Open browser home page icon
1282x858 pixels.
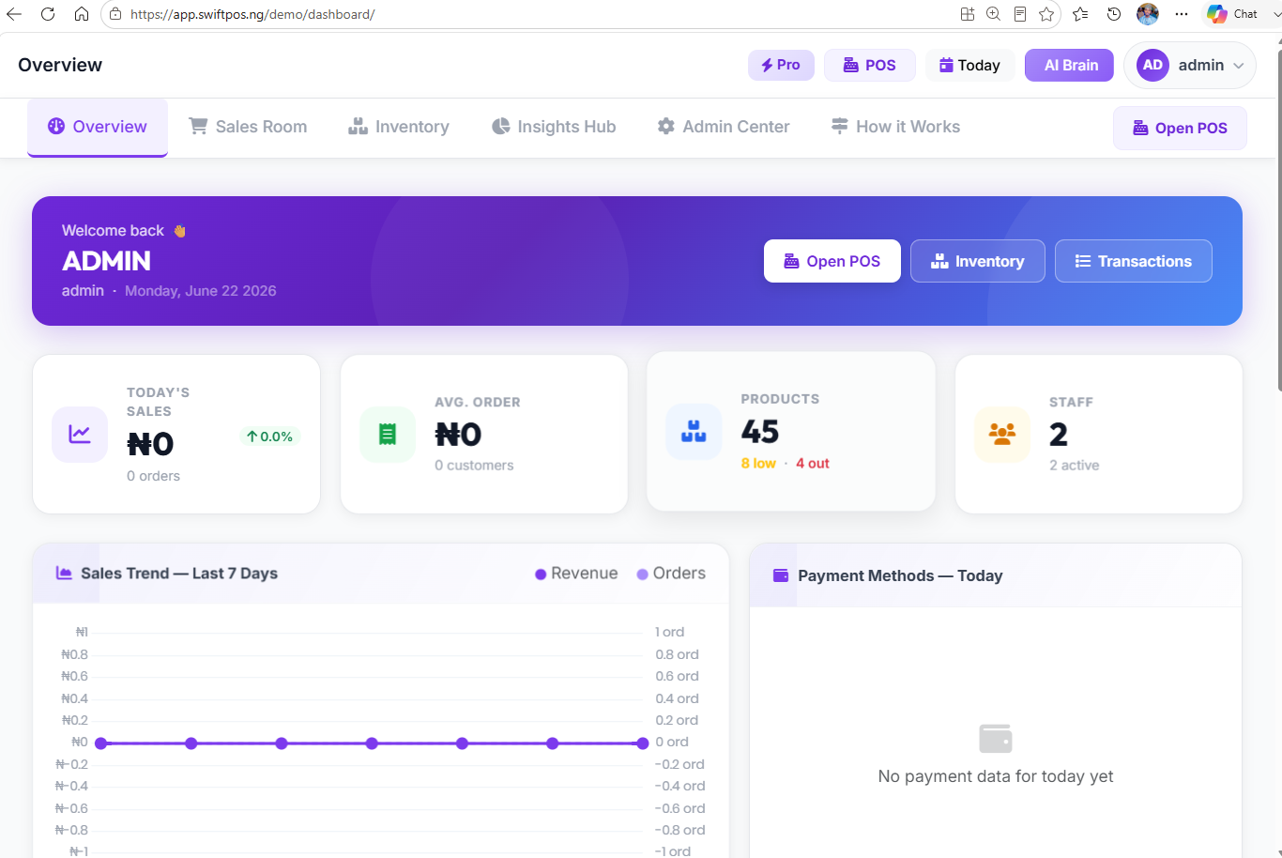tap(82, 14)
